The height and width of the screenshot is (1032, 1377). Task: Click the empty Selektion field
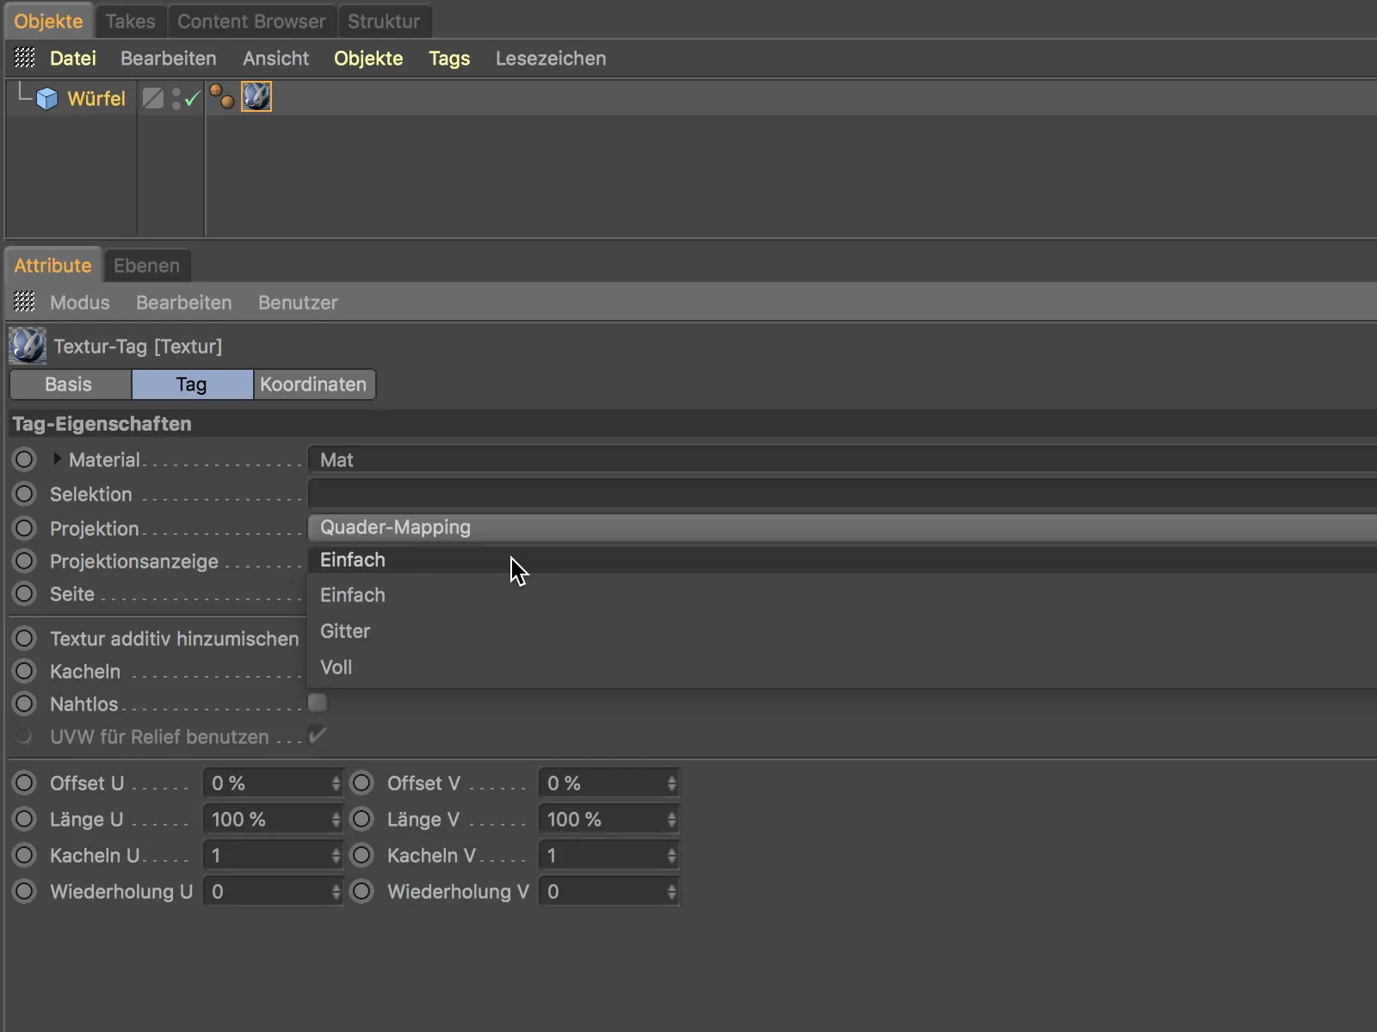[843, 494]
